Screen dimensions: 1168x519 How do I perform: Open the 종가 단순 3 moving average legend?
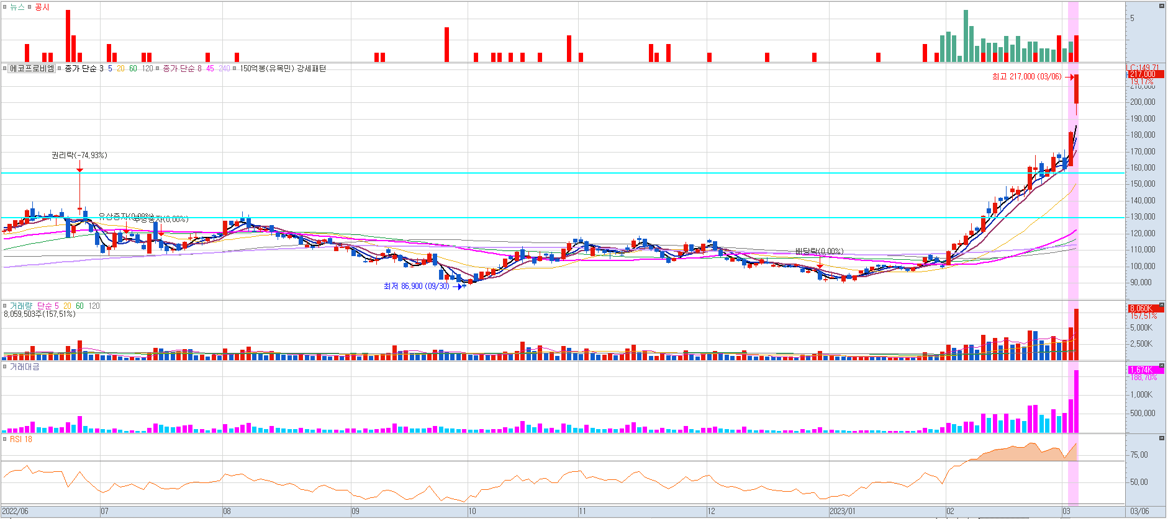(84, 68)
